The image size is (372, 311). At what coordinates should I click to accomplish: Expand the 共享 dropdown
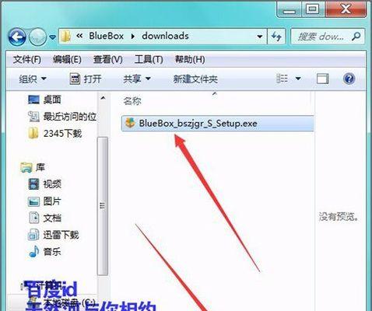tap(137, 79)
